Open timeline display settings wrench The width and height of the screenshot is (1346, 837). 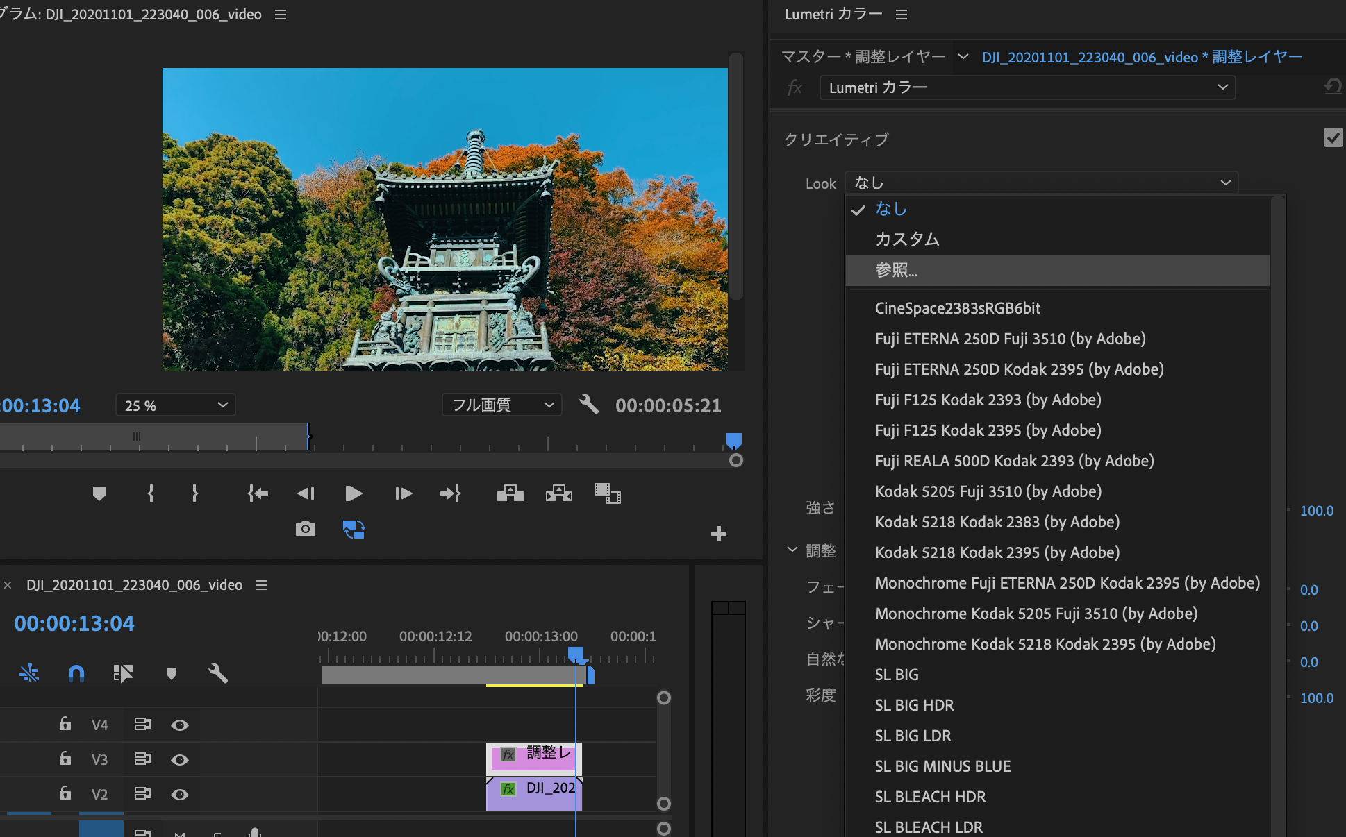(x=218, y=673)
